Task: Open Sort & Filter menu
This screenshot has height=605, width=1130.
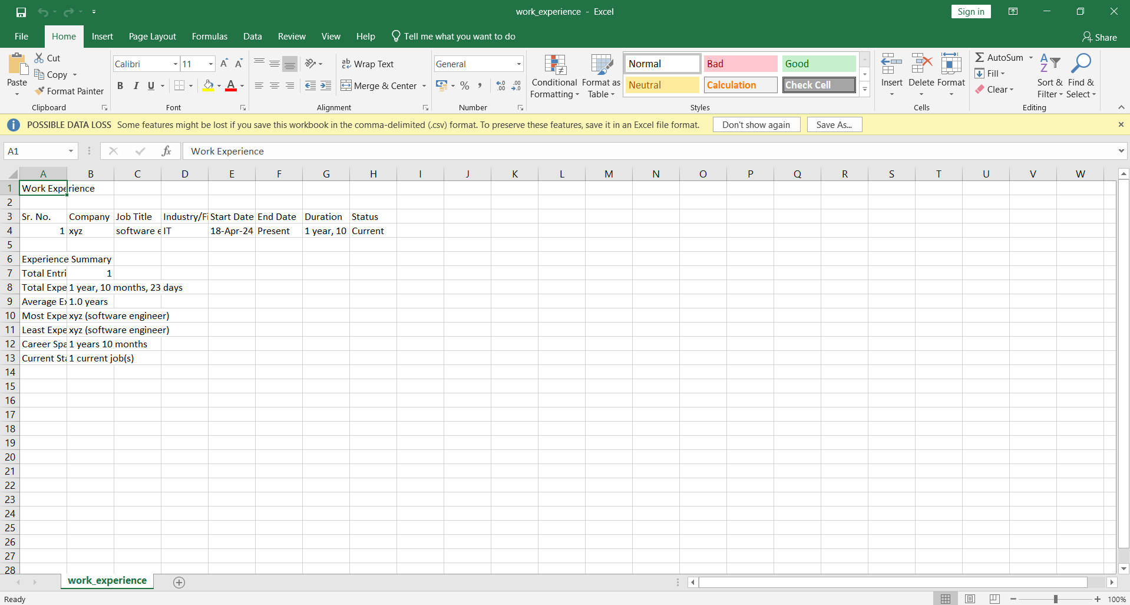Action: pyautogui.click(x=1050, y=76)
